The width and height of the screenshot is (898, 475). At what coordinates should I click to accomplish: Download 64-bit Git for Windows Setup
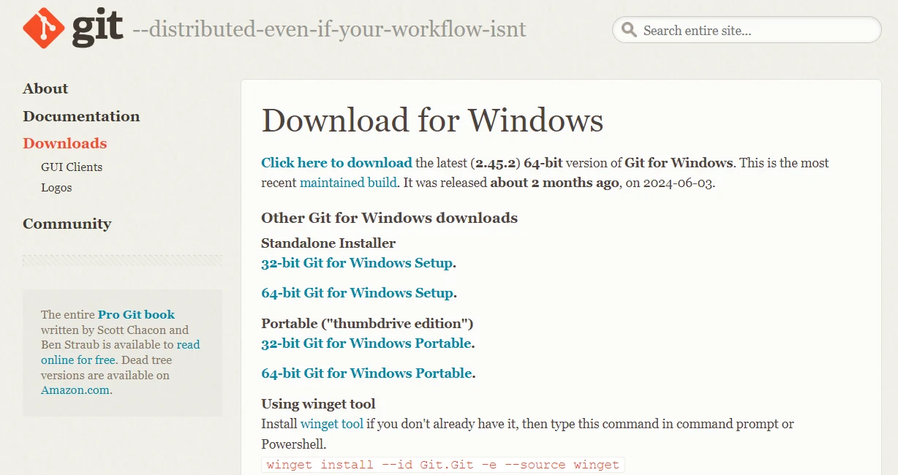[x=358, y=292]
